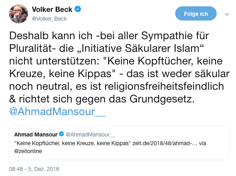This screenshot has width=236, height=176.
Task: Click the word 'via' in quoted tweet
Action: point(202,143)
